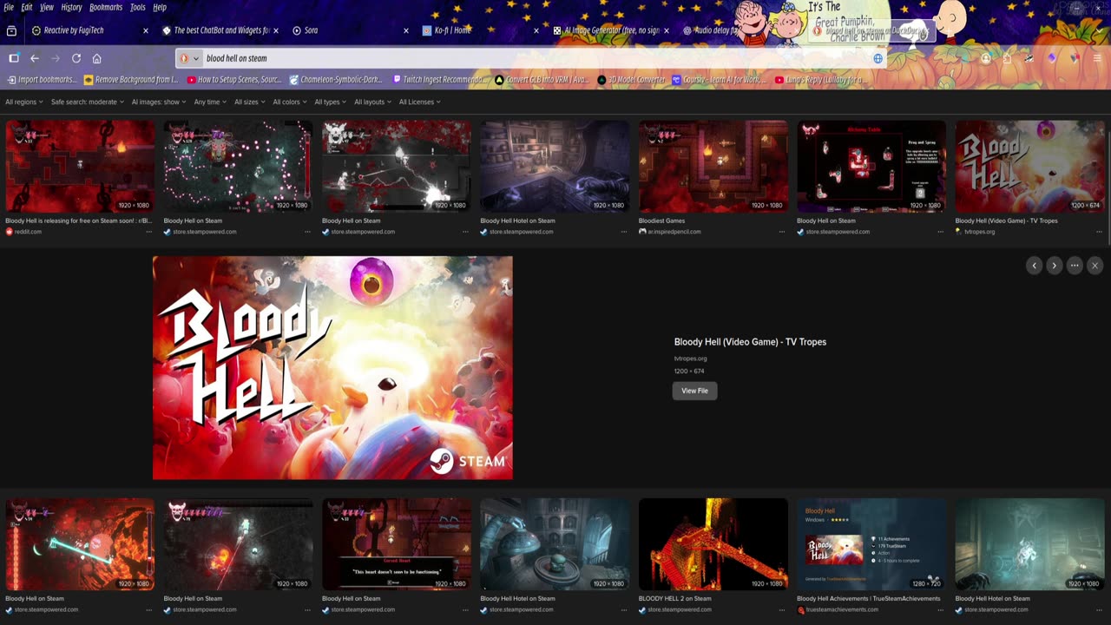Show next image in detail panel

[1054, 266]
